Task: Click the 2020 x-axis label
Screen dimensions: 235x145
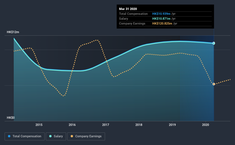Action: coord(206,125)
